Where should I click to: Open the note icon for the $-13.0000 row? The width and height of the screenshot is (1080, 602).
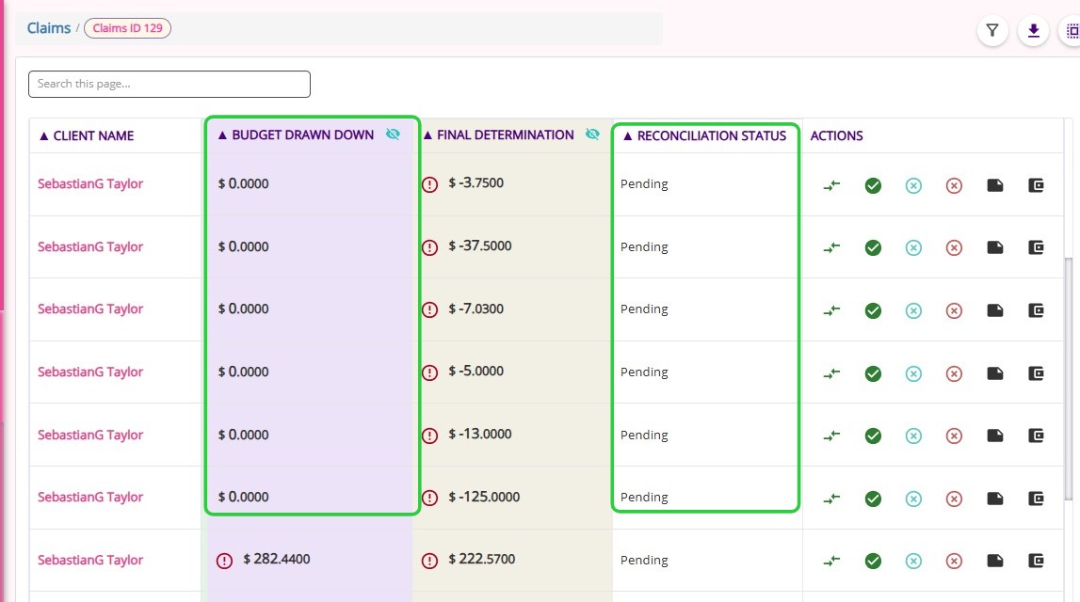[994, 436]
